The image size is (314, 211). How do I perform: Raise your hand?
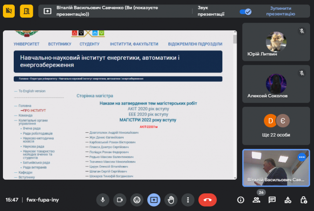coord(171,200)
